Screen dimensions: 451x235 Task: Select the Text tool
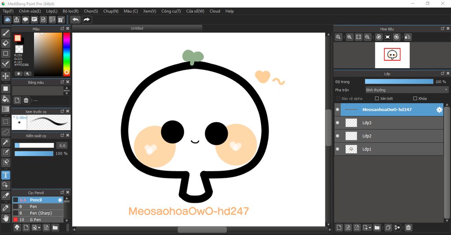tap(5, 175)
